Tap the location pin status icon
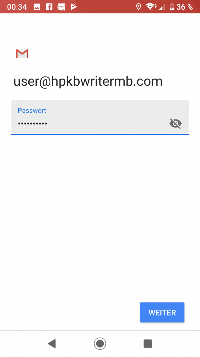 [x=138, y=7]
